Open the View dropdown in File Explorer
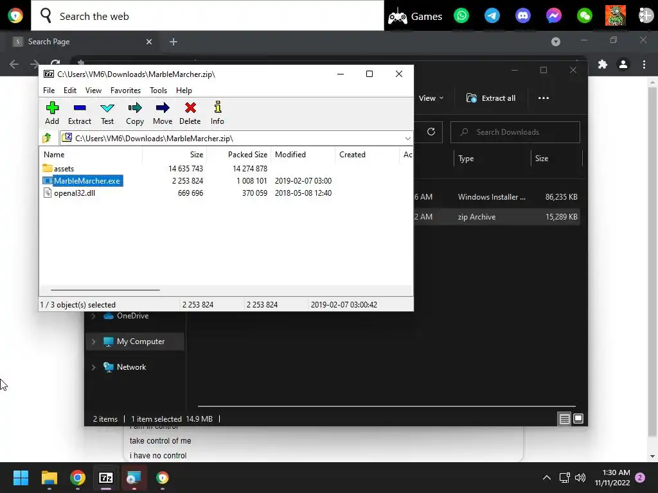 [x=431, y=98]
